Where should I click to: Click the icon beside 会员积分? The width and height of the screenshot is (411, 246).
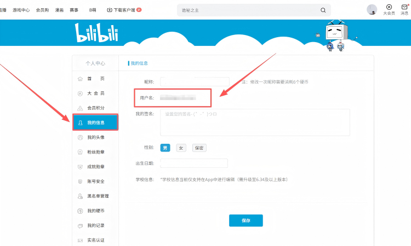(x=80, y=108)
